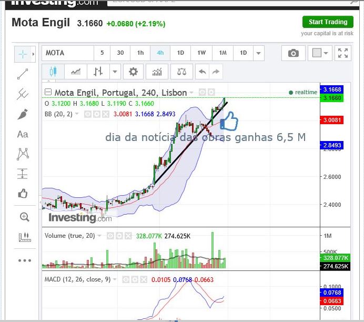The image size is (364, 322).
Task: Open settings for MACD indicator
Action: pyautogui.click(x=135, y=279)
